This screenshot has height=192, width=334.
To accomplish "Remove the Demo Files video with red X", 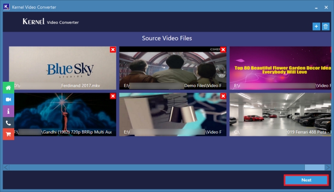I will point(223,50).
